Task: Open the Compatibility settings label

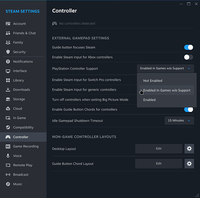Action: pyautogui.click(x=23, y=127)
